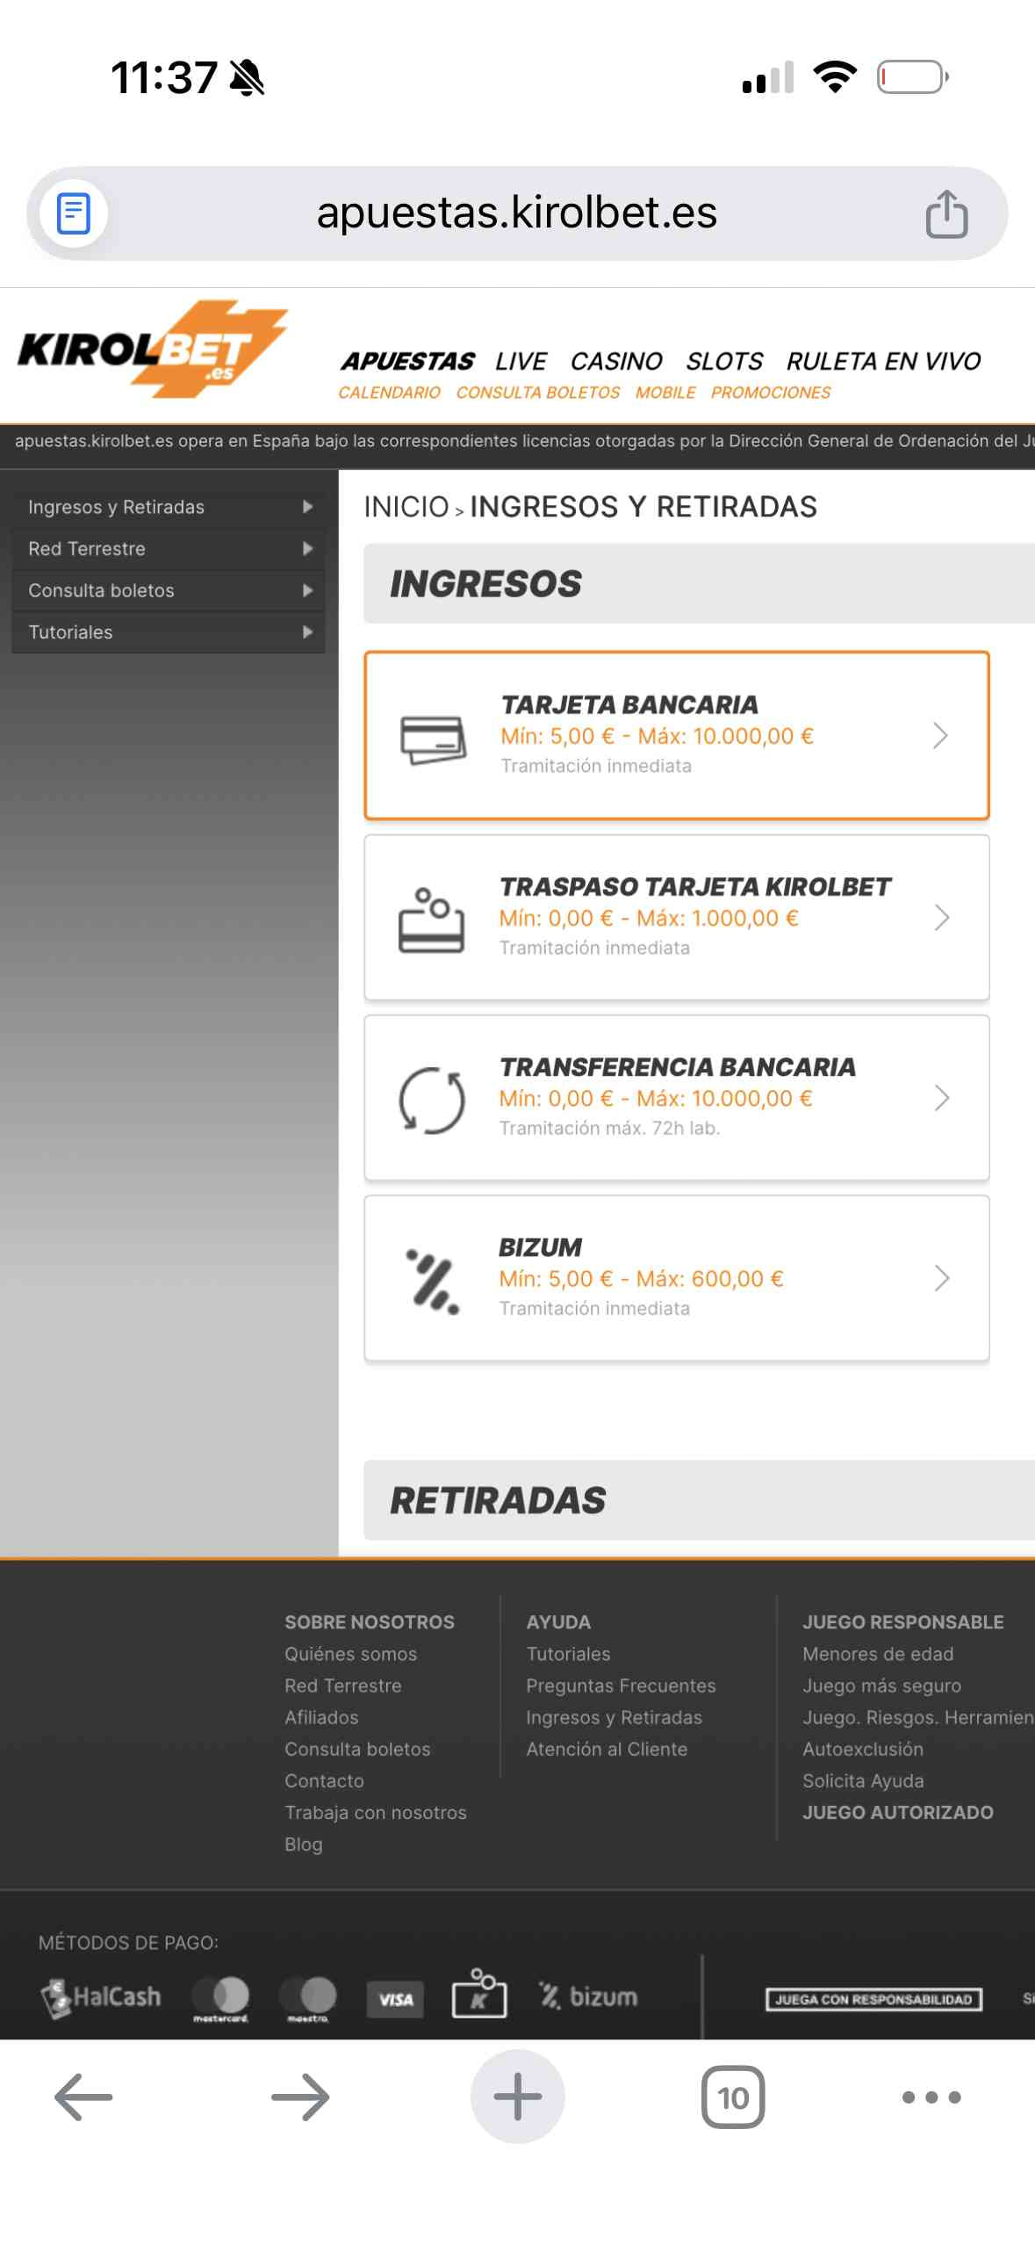Expand Consulta boletos sidebar item
The height and width of the screenshot is (2245, 1035).
169,590
